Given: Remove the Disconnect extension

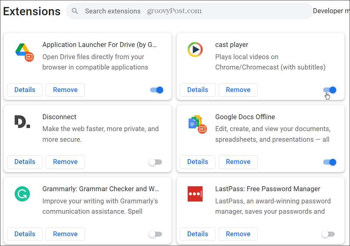Looking at the screenshot, I should click(x=65, y=162).
